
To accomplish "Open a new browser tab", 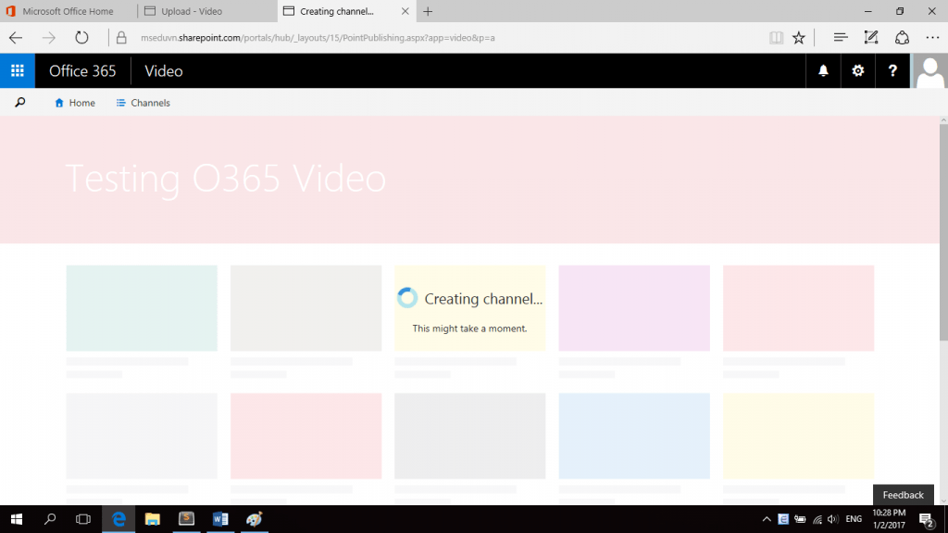I will click(x=428, y=11).
